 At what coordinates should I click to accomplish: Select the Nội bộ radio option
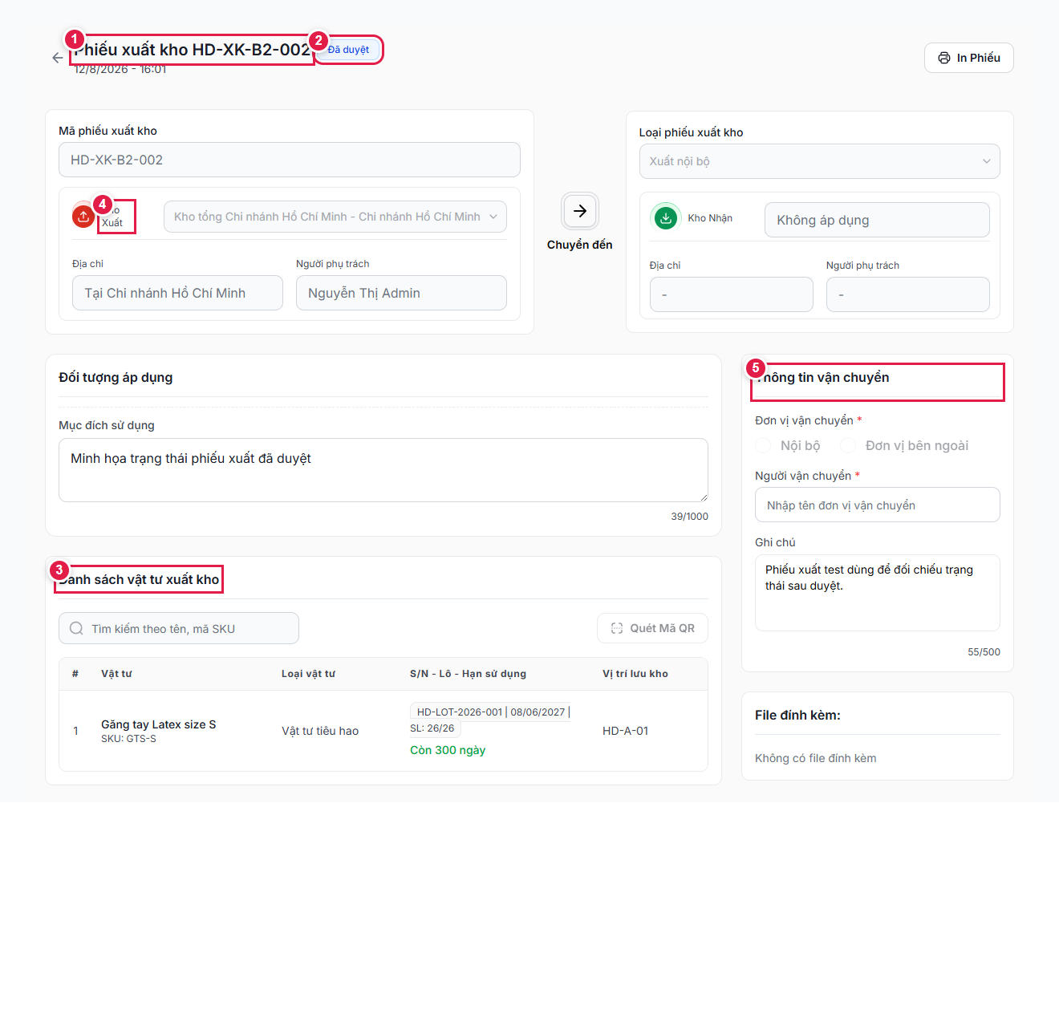click(763, 445)
